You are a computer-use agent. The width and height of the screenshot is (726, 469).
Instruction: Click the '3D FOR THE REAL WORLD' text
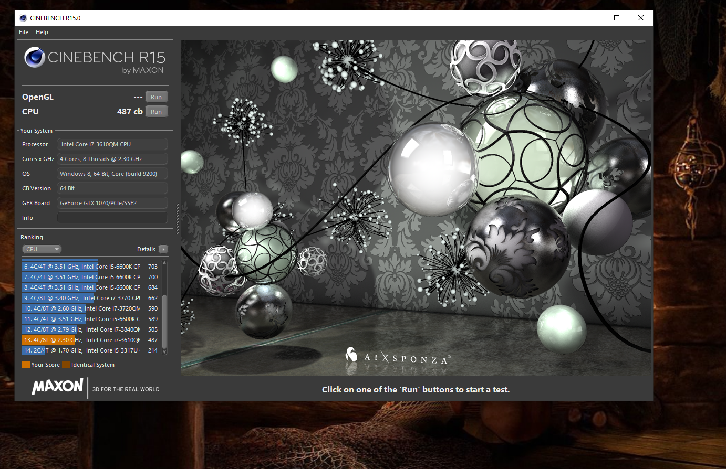(126, 389)
